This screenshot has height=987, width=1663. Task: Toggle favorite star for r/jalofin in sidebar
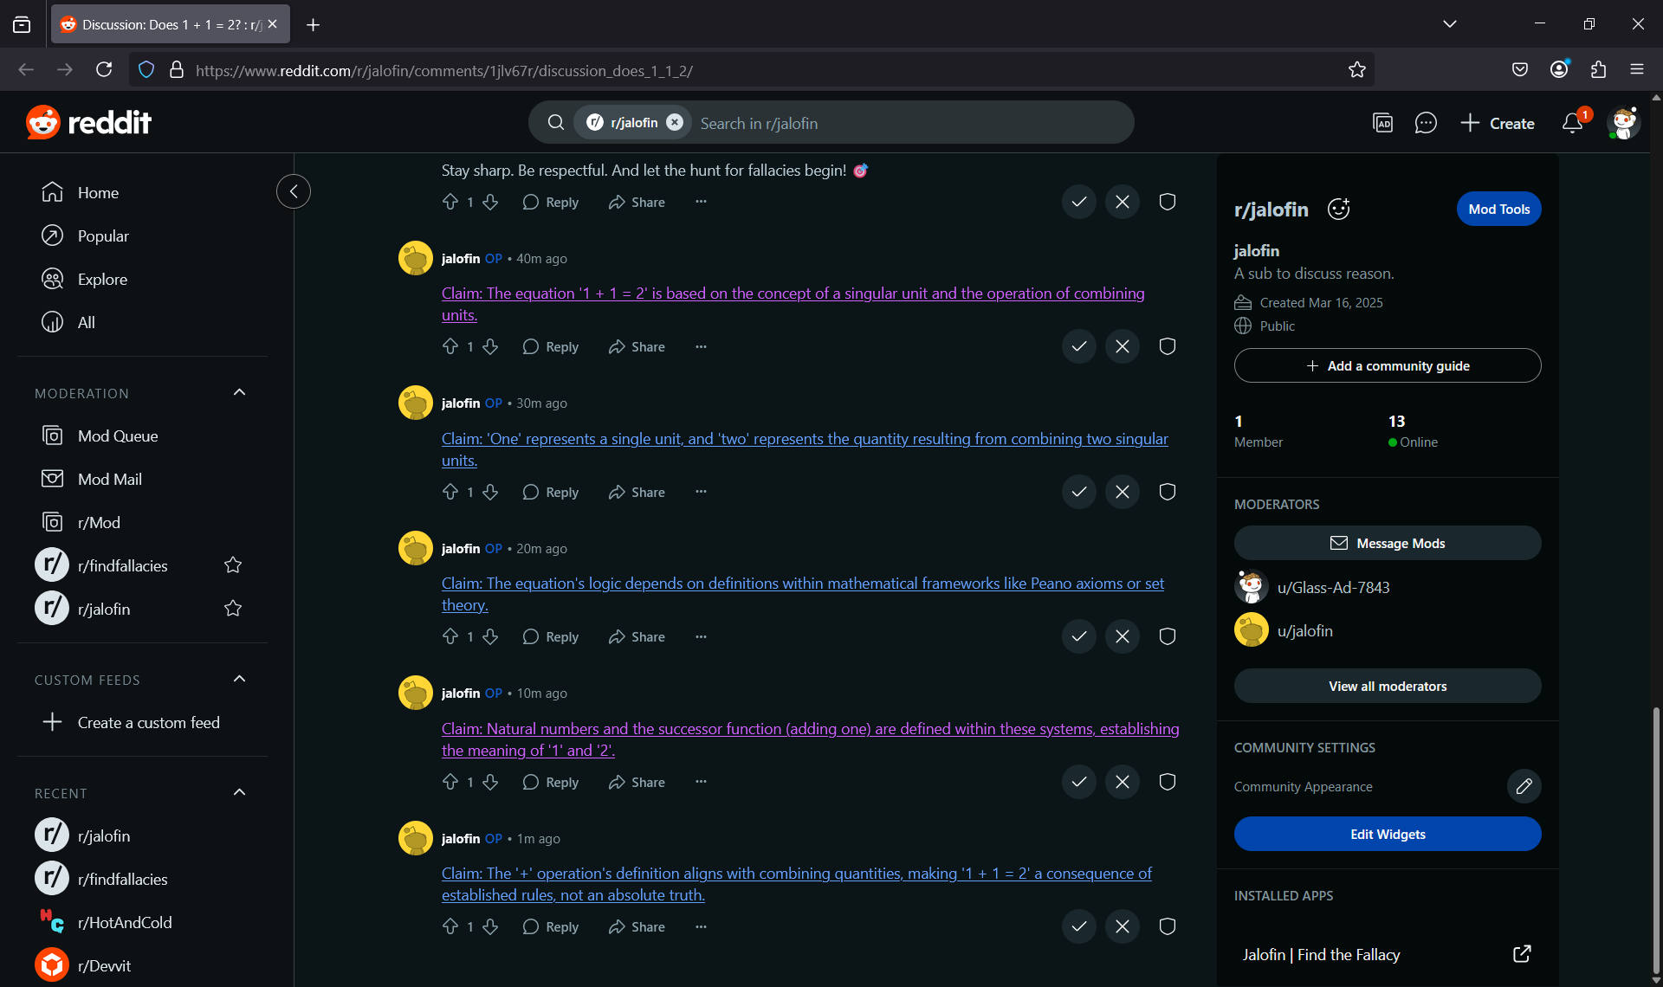point(233,609)
